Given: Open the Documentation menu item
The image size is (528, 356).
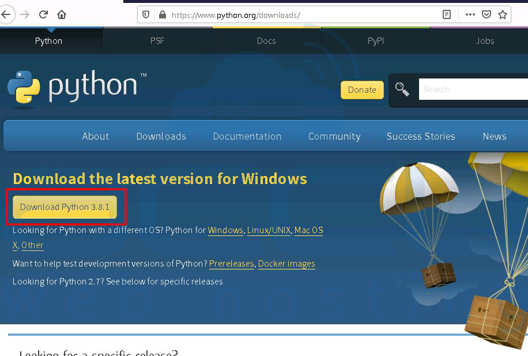Looking at the screenshot, I should tap(247, 136).
